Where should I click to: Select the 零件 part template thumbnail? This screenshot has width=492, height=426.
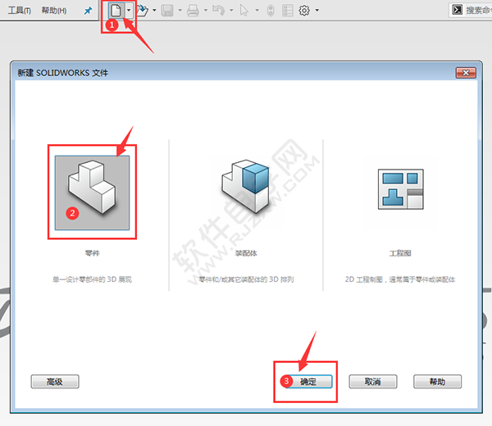point(92,193)
